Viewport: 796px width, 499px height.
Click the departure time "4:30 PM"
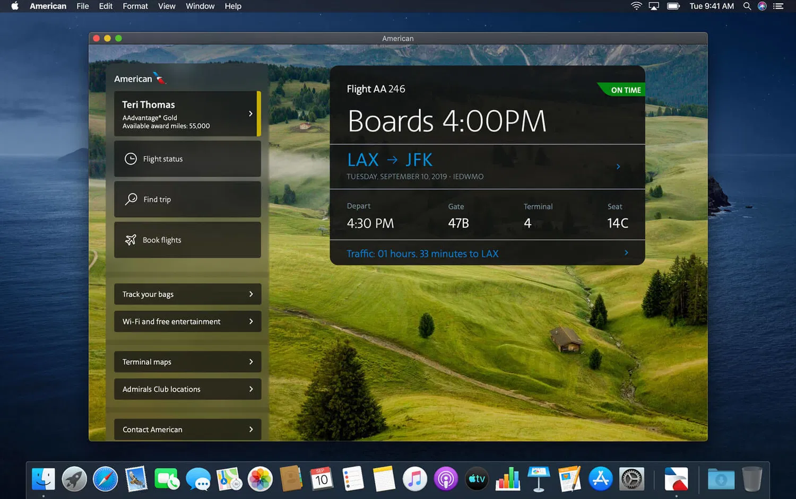coord(370,223)
